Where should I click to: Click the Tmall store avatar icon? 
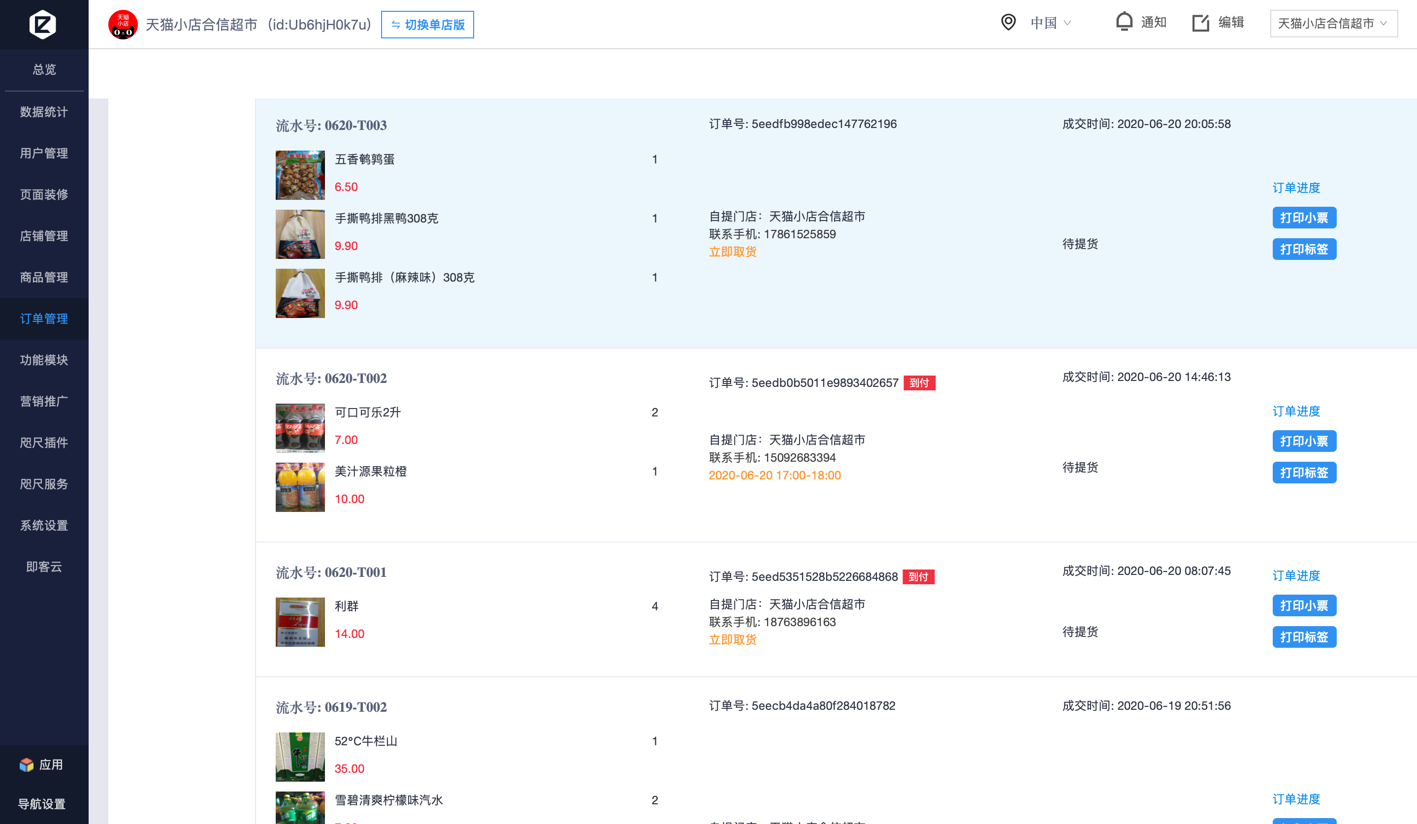click(x=123, y=24)
